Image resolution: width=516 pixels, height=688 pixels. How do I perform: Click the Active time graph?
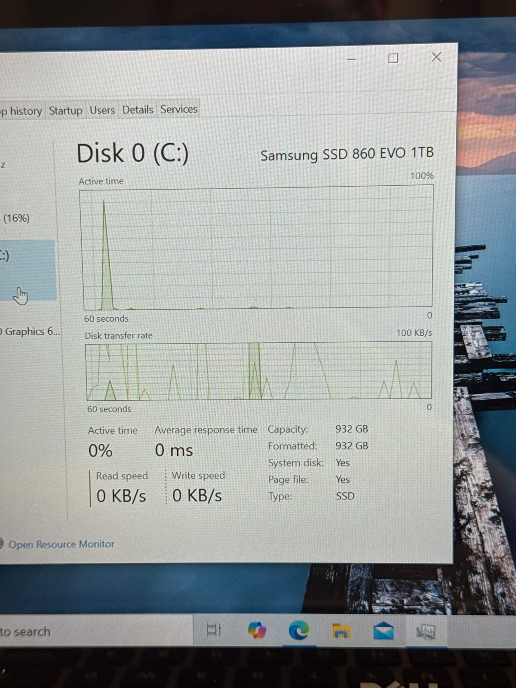point(258,248)
